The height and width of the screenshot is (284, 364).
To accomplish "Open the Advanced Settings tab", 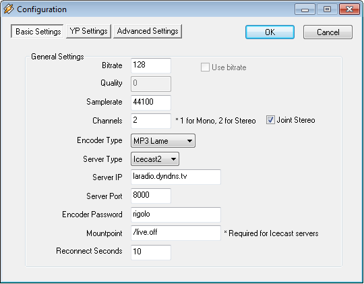I will (148, 31).
